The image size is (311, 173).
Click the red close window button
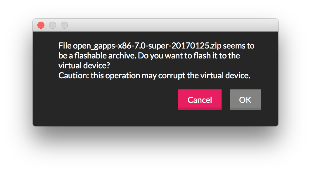point(41,25)
